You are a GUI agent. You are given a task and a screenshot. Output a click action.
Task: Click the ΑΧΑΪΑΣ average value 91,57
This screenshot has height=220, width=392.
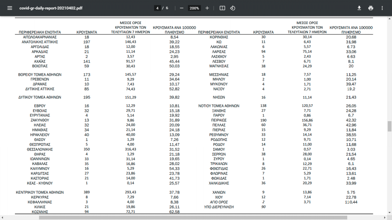click(x=131, y=61)
